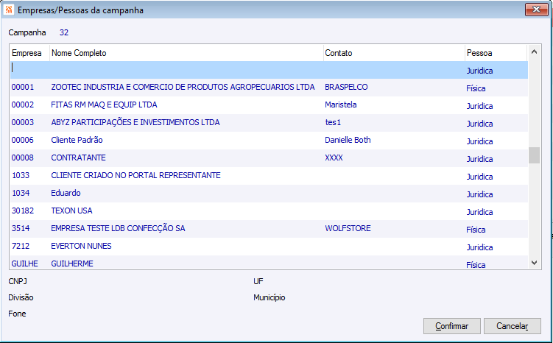Viewport: 553px width, 343px height.
Task: Click contact WOLFSTORE
Action: point(348,228)
